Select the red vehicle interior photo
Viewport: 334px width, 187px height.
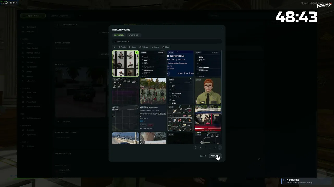[x=208, y=118]
